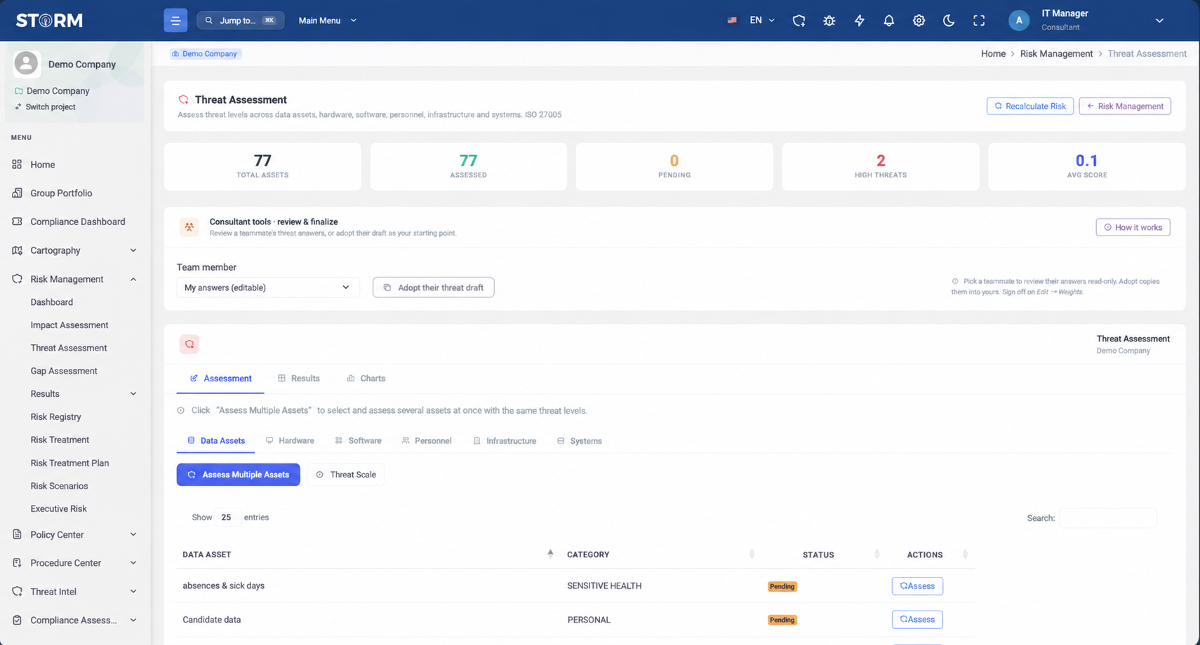The width and height of the screenshot is (1200, 645).
Task: Click Assess for absences & sick days
Action: (x=917, y=586)
